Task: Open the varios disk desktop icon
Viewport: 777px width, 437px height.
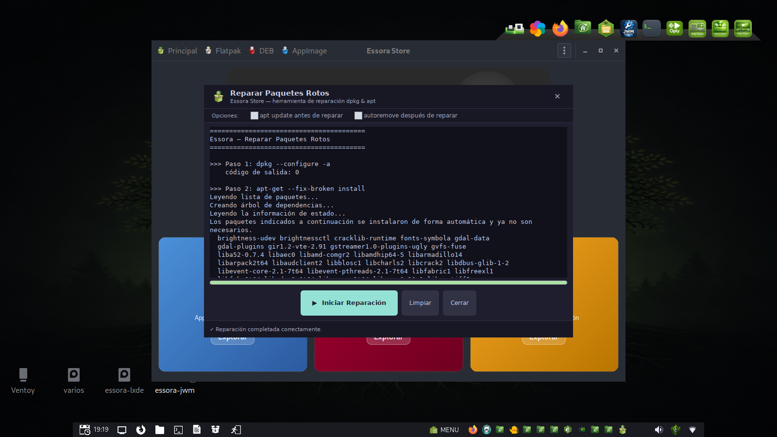Action: [74, 375]
